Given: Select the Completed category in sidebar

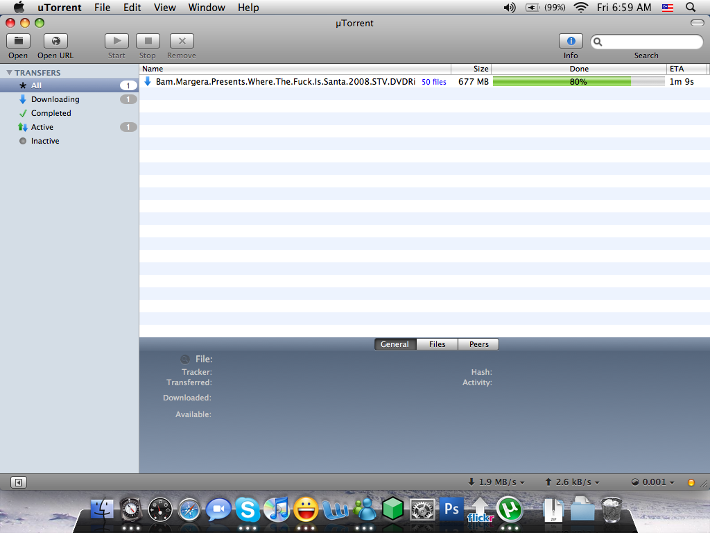Looking at the screenshot, I should pos(69,113).
